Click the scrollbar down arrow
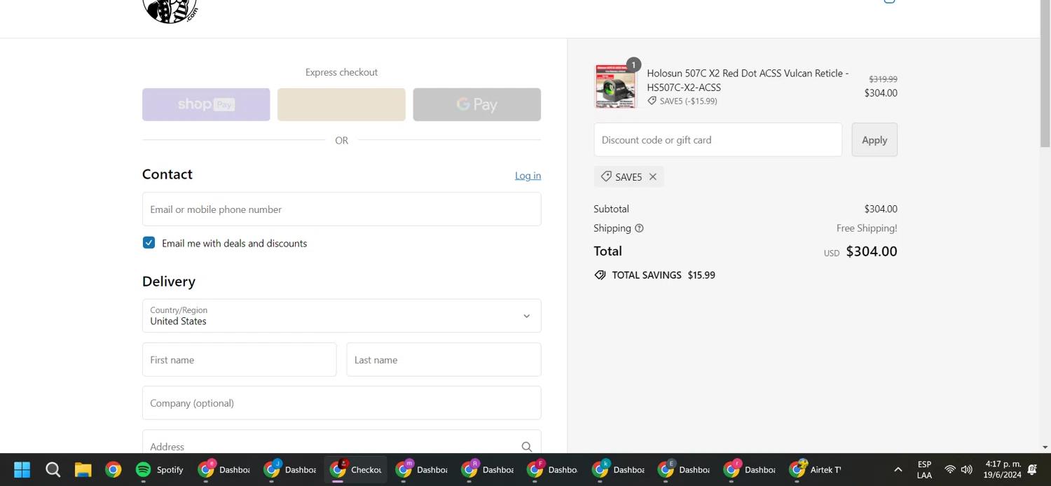The image size is (1051, 486). tap(1045, 447)
